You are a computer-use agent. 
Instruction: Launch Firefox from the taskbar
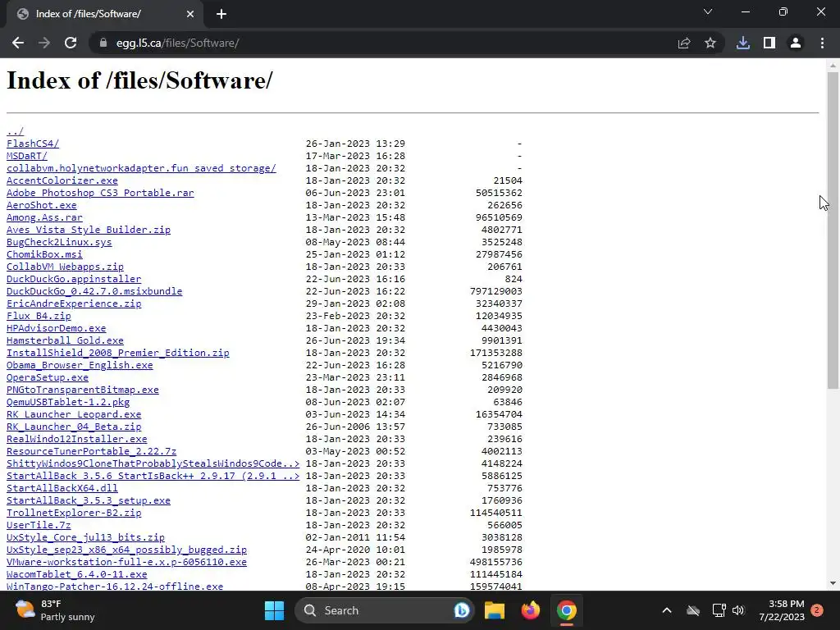pyautogui.click(x=531, y=610)
